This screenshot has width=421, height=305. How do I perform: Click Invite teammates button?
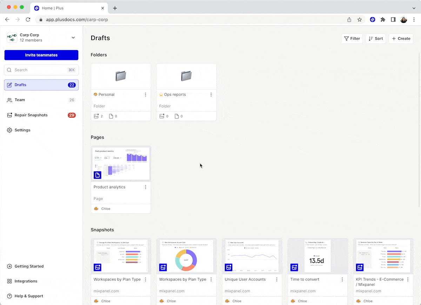click(x=41, y=55)
